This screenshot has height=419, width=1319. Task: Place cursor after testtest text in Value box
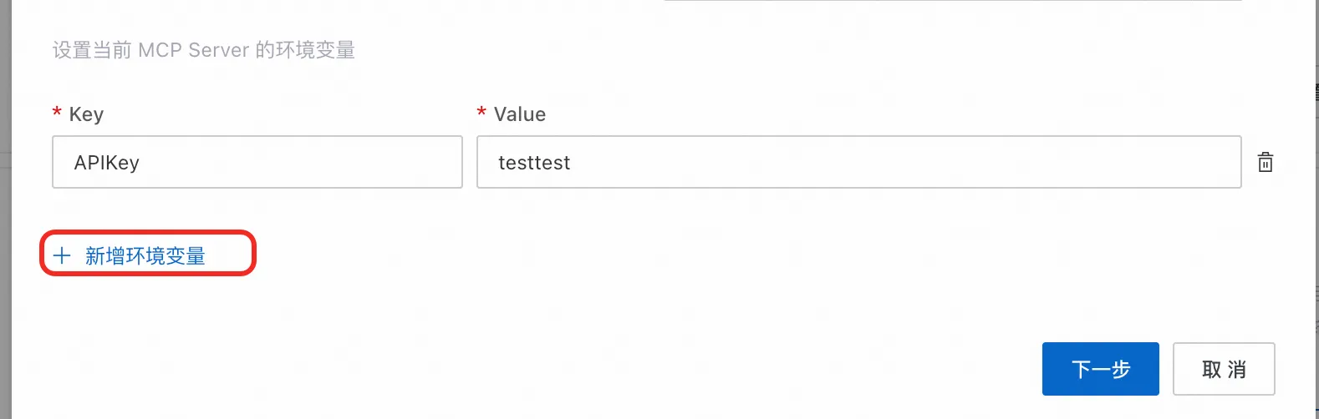click(572, 163)
